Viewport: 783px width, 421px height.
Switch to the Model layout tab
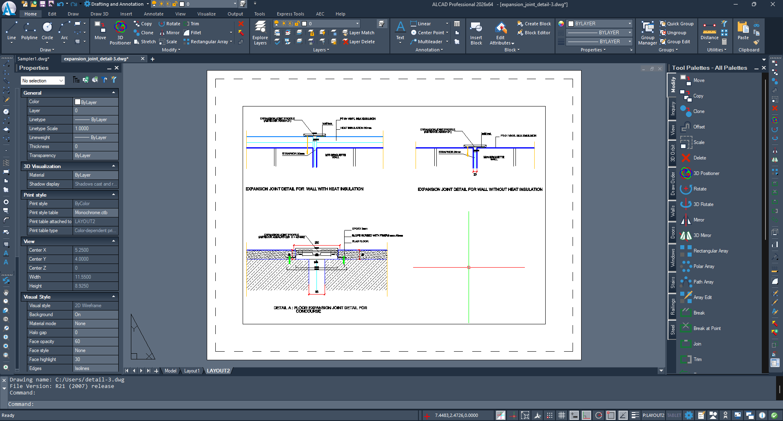(170, 371)
